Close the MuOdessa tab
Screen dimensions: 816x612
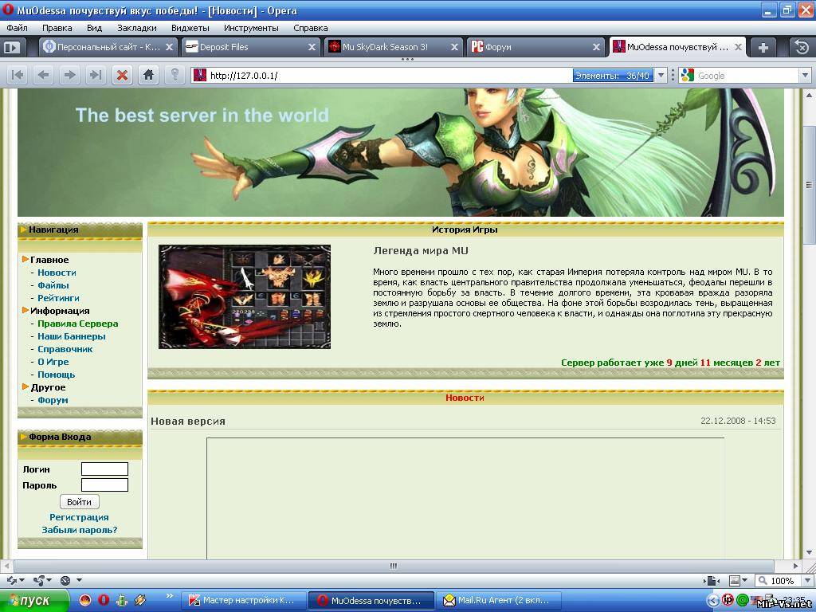click(x=738, y=47)
